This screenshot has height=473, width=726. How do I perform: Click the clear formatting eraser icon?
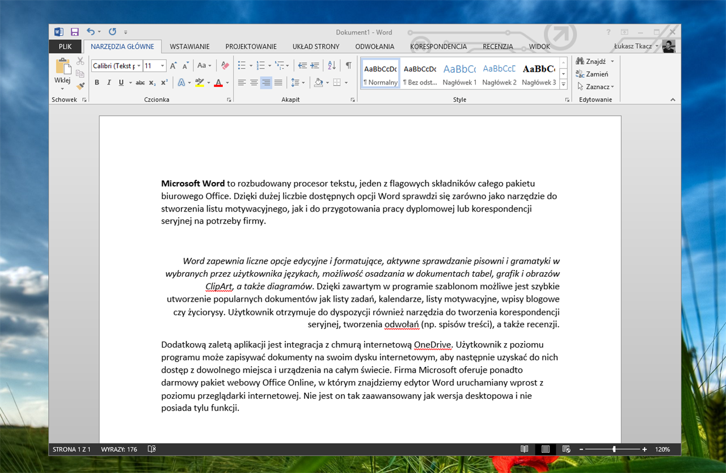point(225,66)
